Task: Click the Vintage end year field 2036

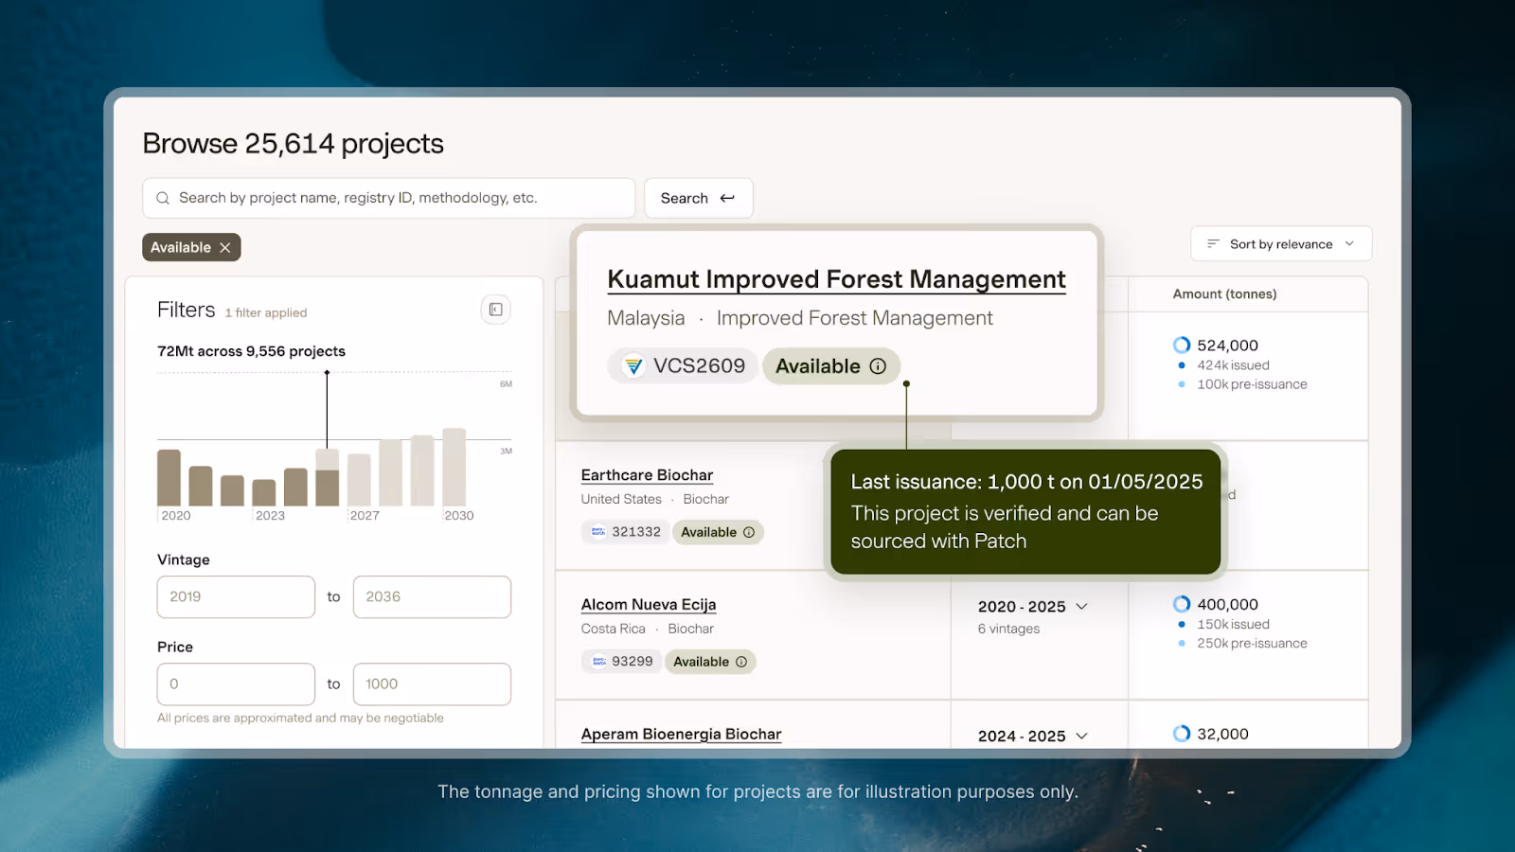Action: point(432,597)
